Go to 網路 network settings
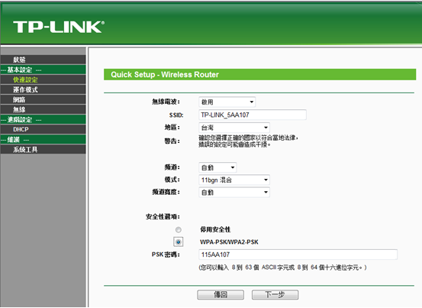Screen dimensions: 422x308 (x=43, y=99)
